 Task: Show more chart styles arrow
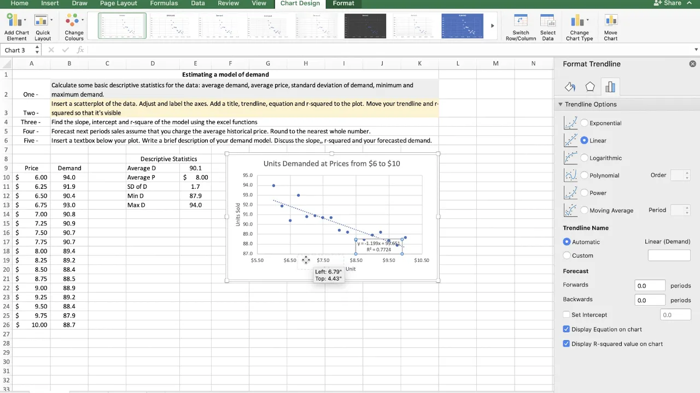click(493, 26)
